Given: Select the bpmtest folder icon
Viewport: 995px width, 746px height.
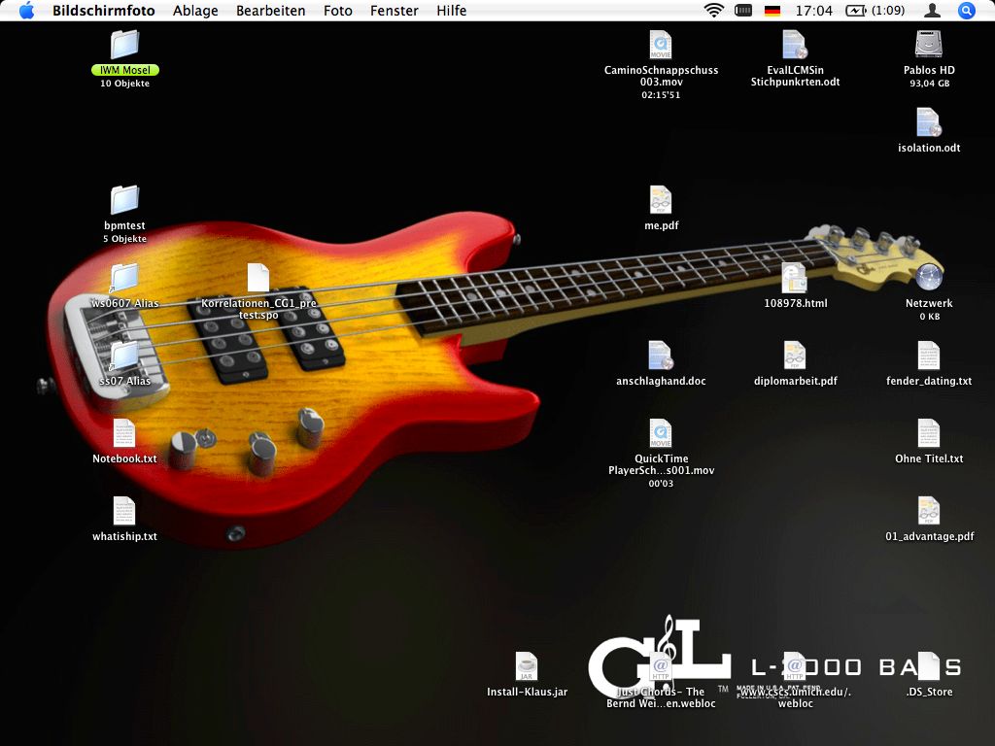Looking at the screenshot, I should tap(124, 200).
